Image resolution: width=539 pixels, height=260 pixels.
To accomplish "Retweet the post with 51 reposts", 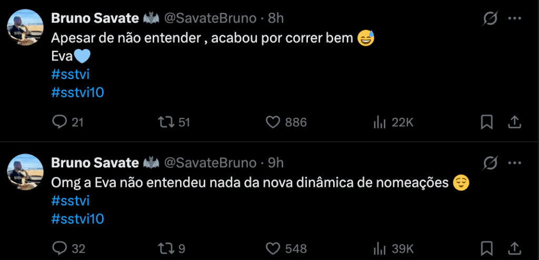I will [x=166, y=122].
